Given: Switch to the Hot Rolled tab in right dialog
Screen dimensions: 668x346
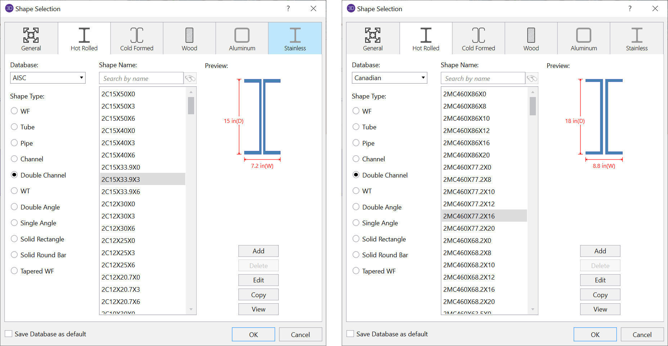Looking at the screenshot, I should click(426, 38).
